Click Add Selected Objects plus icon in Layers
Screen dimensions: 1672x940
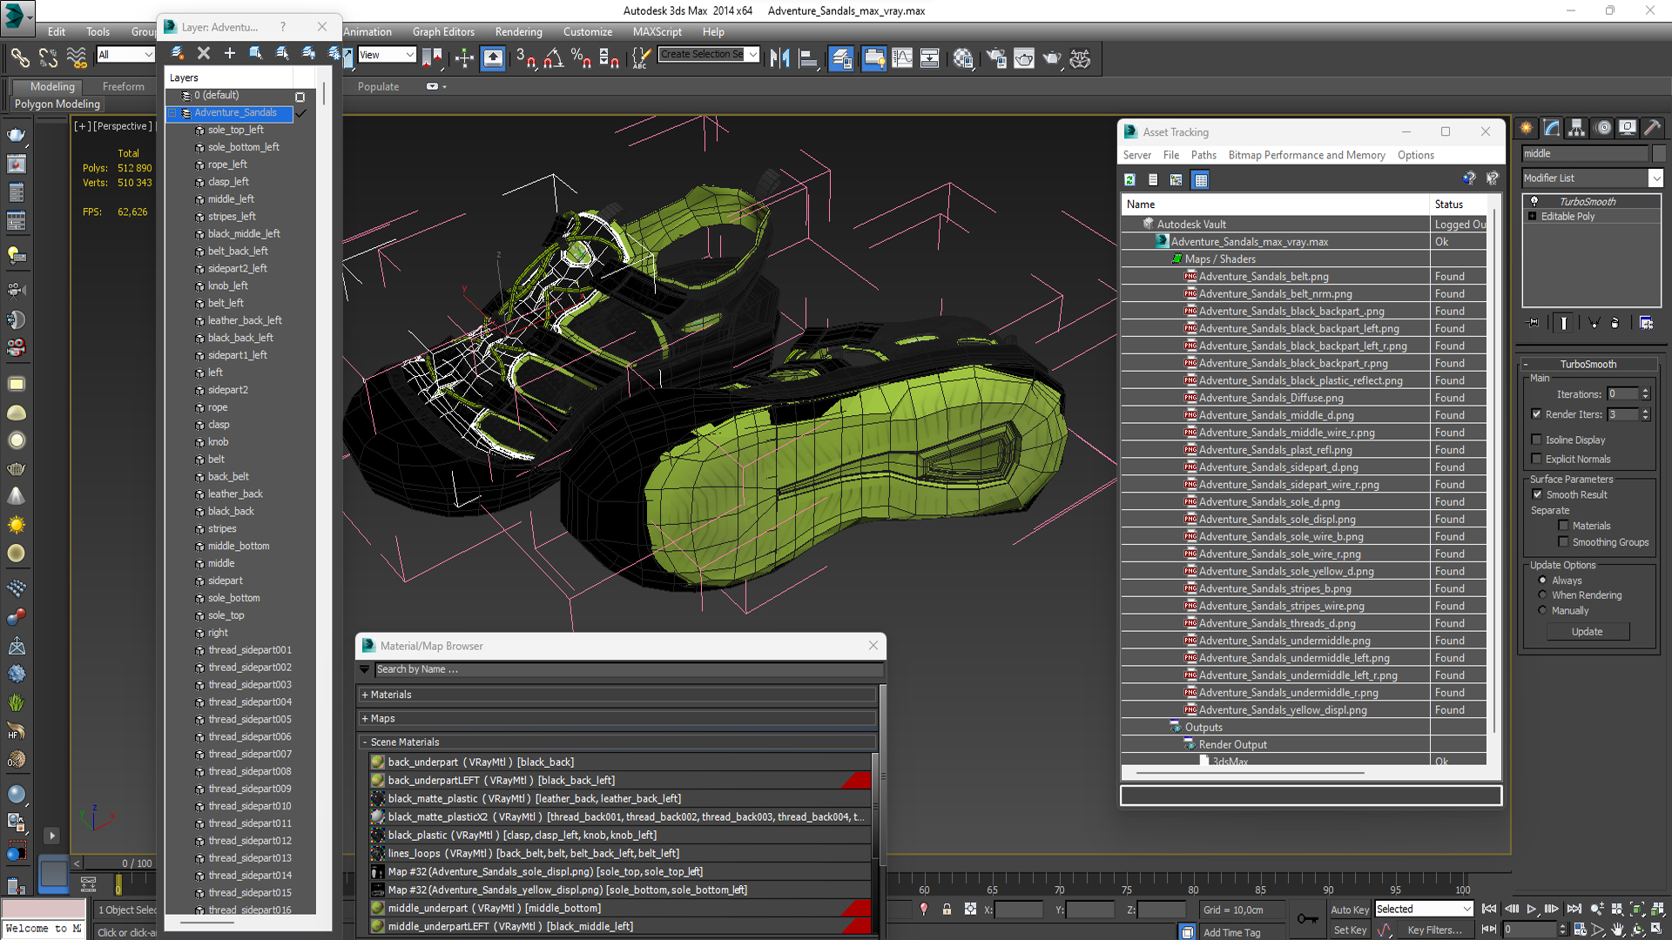(x=230, y=53)
